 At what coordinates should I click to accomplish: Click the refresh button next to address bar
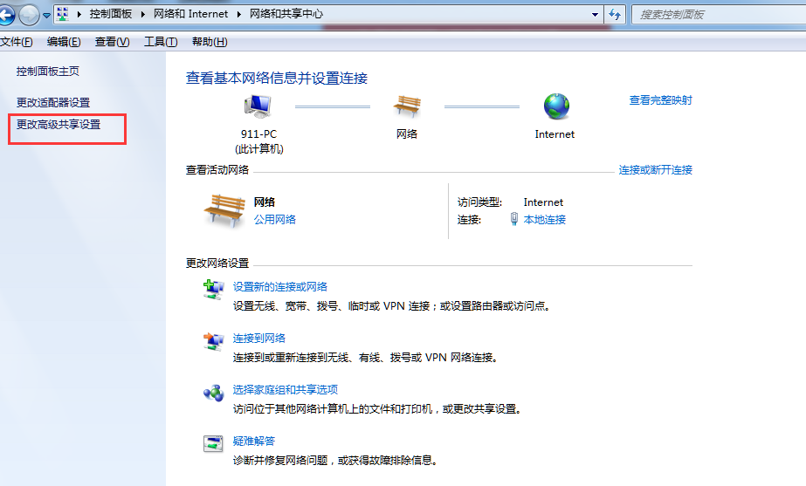coord(615,15)
